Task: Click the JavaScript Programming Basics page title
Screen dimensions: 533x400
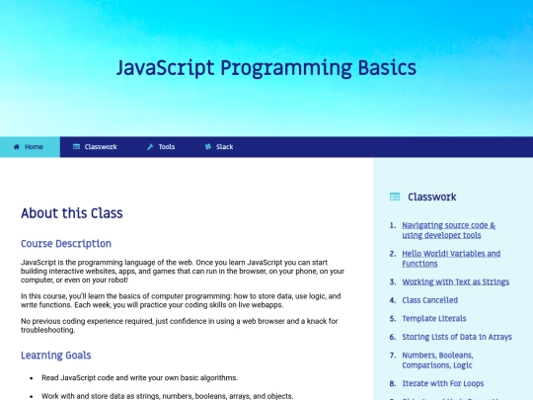Action: click(x=266, y=68)
